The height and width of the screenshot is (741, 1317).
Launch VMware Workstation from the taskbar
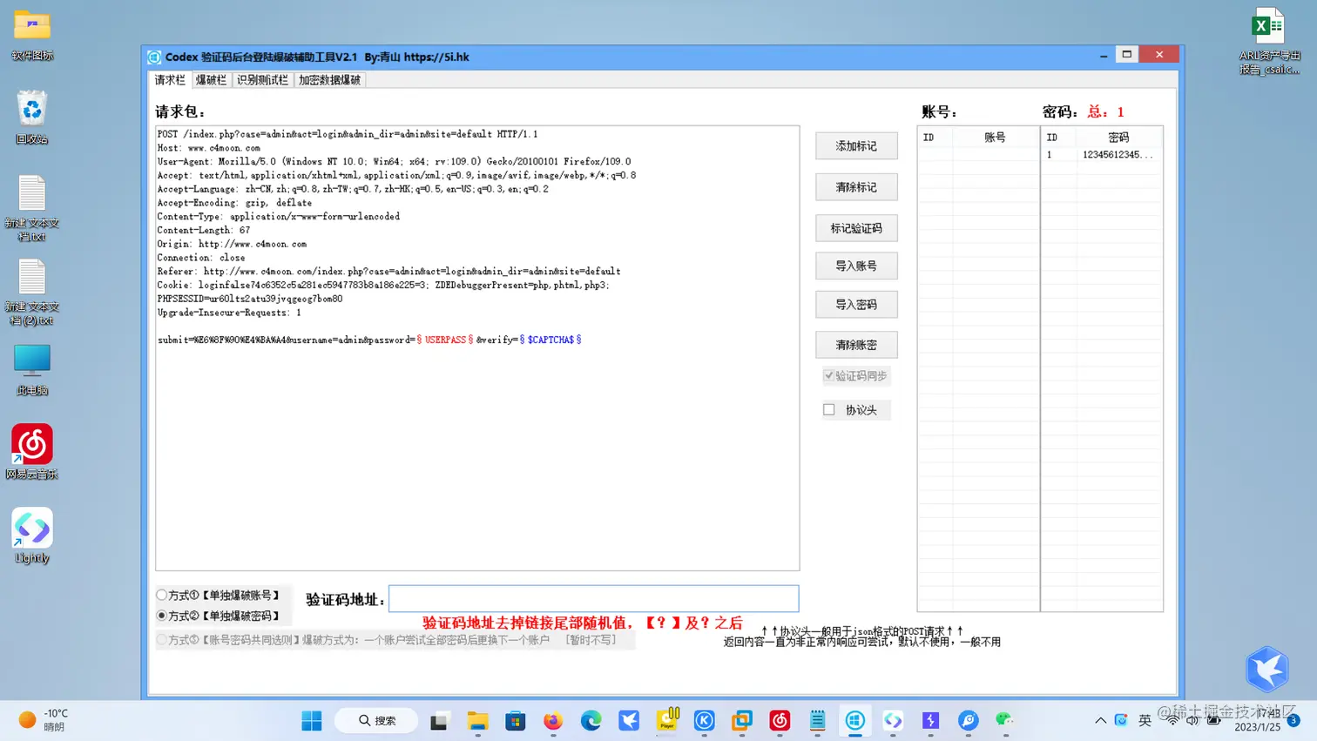tap(741, 720)
